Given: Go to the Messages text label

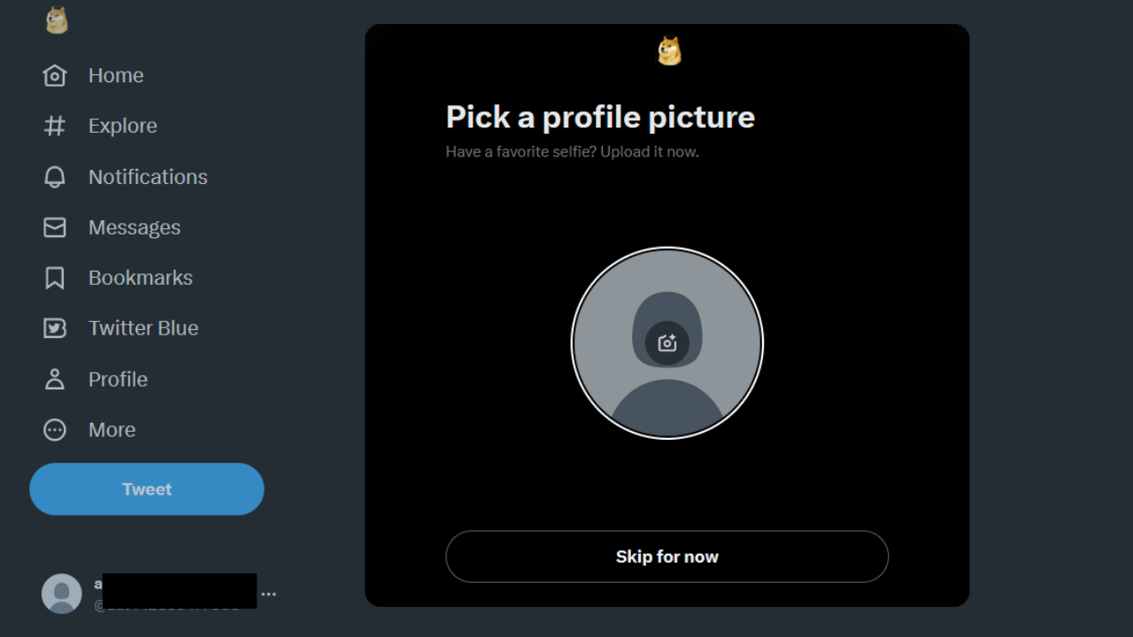Looking at the screenshot, I should click(135, 227).
